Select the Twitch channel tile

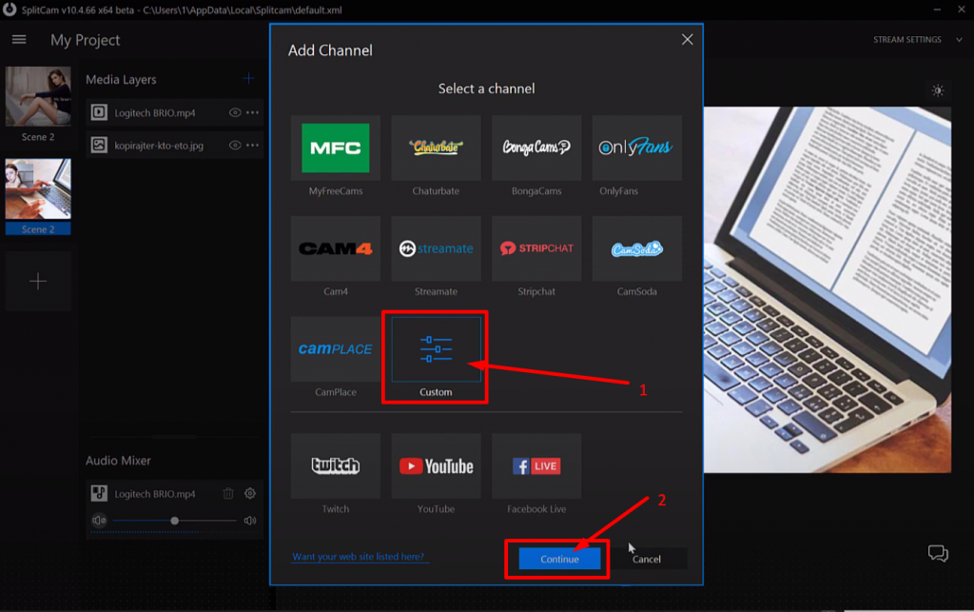click(x=336, y=466)
